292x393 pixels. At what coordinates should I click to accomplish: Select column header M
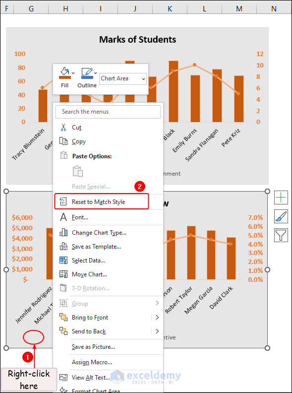(239, 9)
